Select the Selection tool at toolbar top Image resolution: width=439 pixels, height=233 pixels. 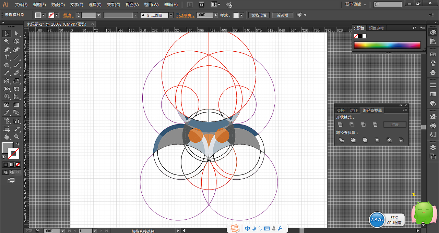6,33
